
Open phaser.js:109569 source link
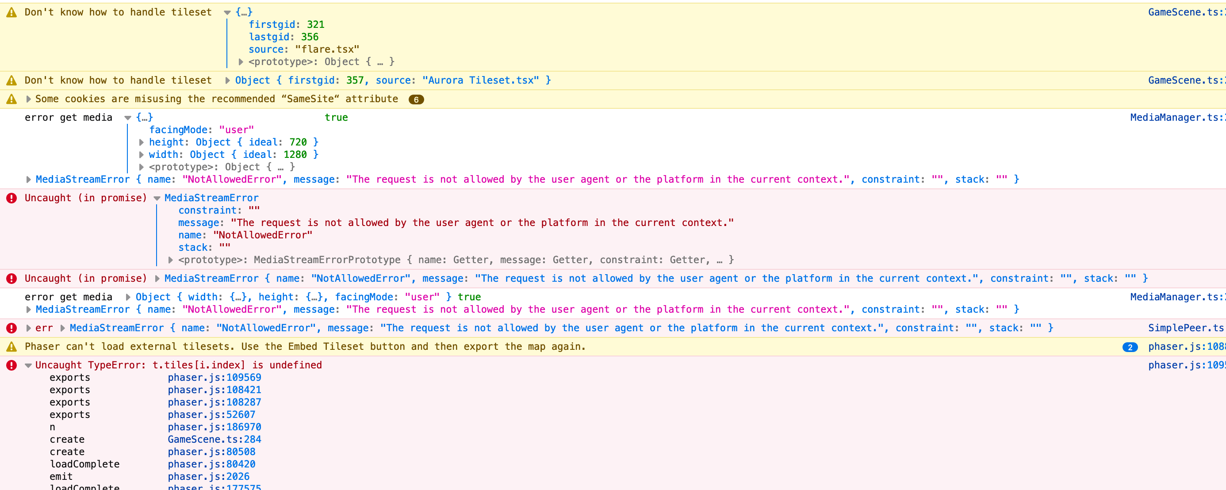click(214, 377)
